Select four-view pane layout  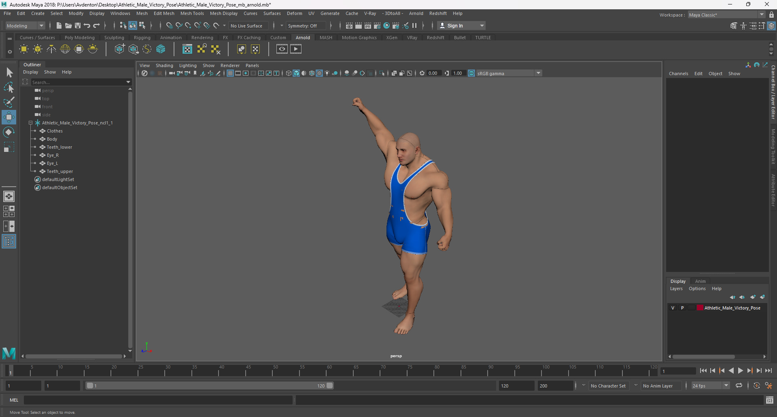tap(9, 211)
